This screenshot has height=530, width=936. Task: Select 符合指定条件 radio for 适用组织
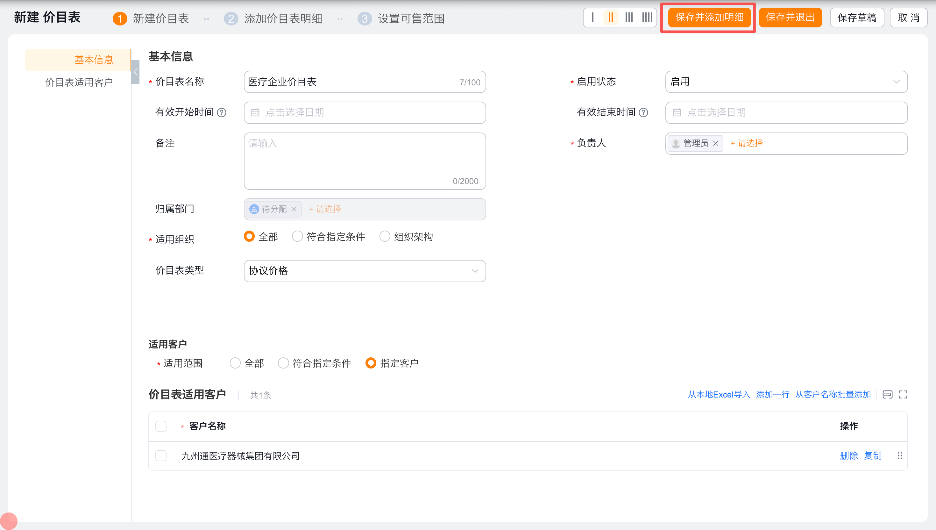[298, 237]
